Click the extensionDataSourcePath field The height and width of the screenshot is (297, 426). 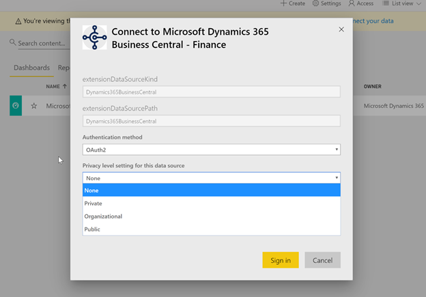pos(212,121)
